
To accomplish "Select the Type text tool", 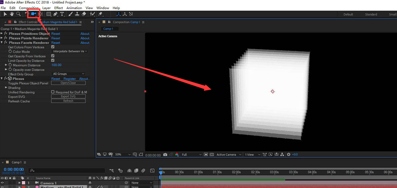I will click(62, 14).
